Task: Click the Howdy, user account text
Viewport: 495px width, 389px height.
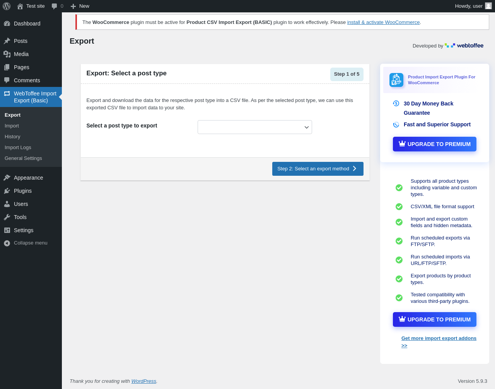Action: 469,6
